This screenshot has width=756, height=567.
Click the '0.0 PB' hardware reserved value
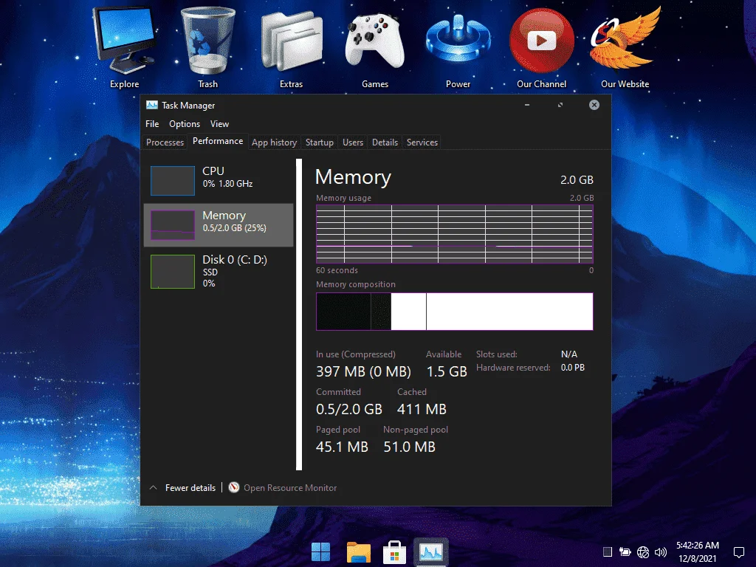coord(573,368)
